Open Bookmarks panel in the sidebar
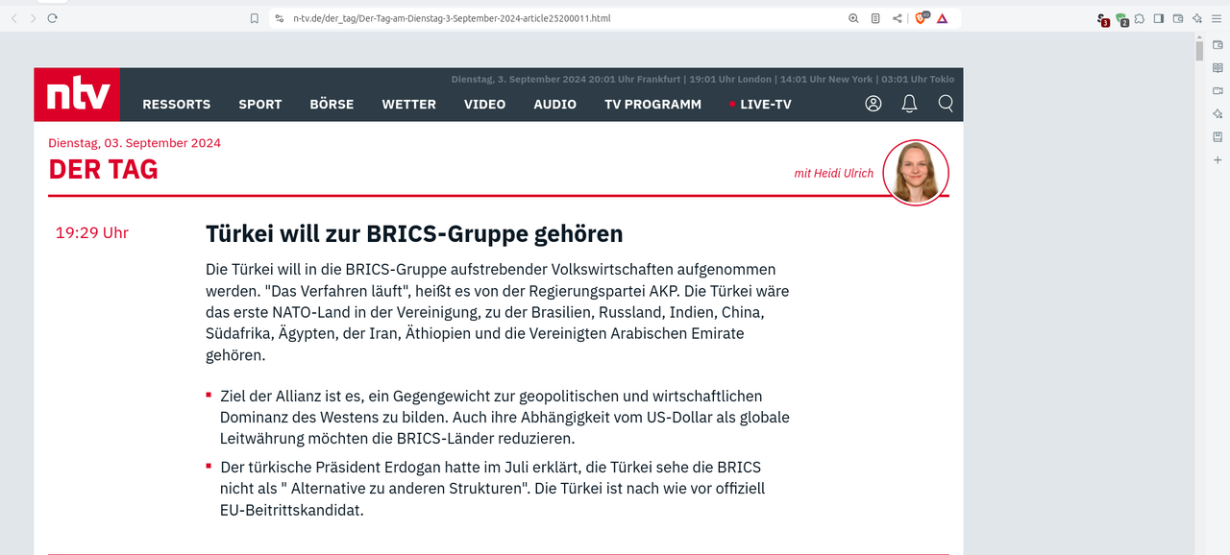 point(1218,137)
